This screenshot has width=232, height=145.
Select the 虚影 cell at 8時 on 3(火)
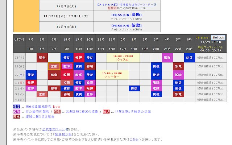(x=42, y=94)
